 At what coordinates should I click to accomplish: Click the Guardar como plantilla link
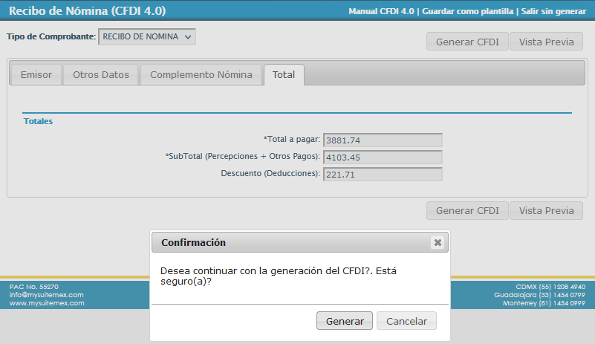click(469, 12)
